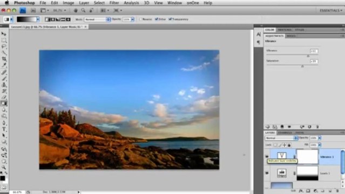Uncheck the Transparency checkbox

170,19
